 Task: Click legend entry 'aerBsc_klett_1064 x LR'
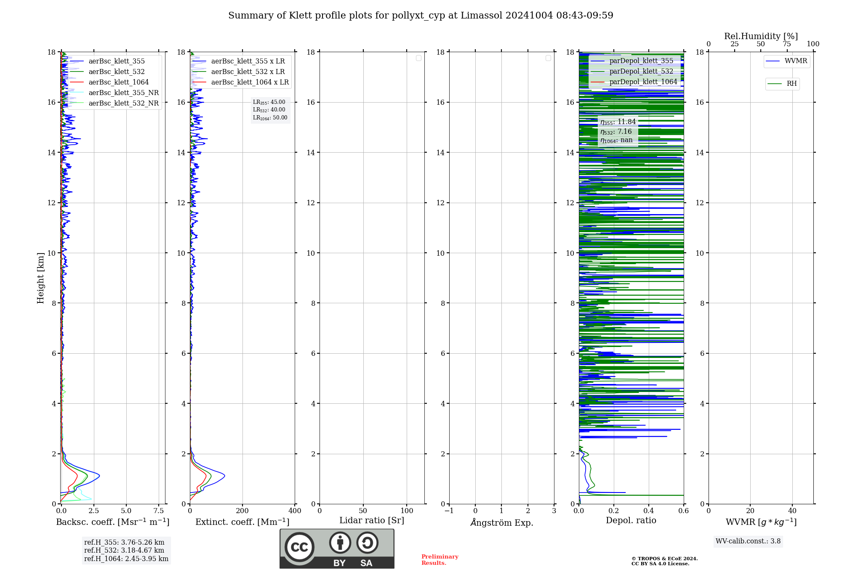(250, 82)
